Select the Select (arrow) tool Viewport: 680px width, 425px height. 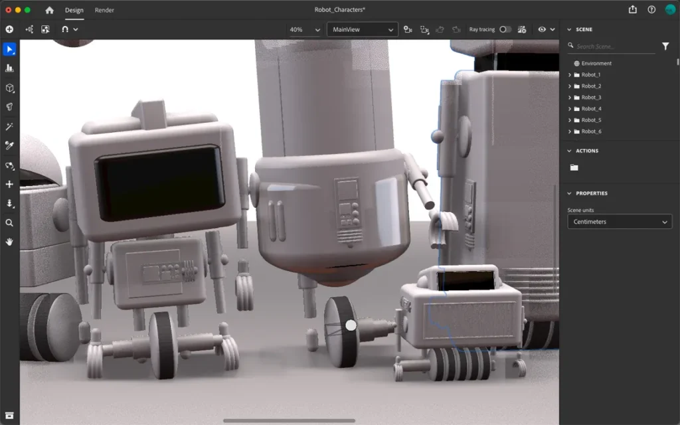tap(9, 49)
